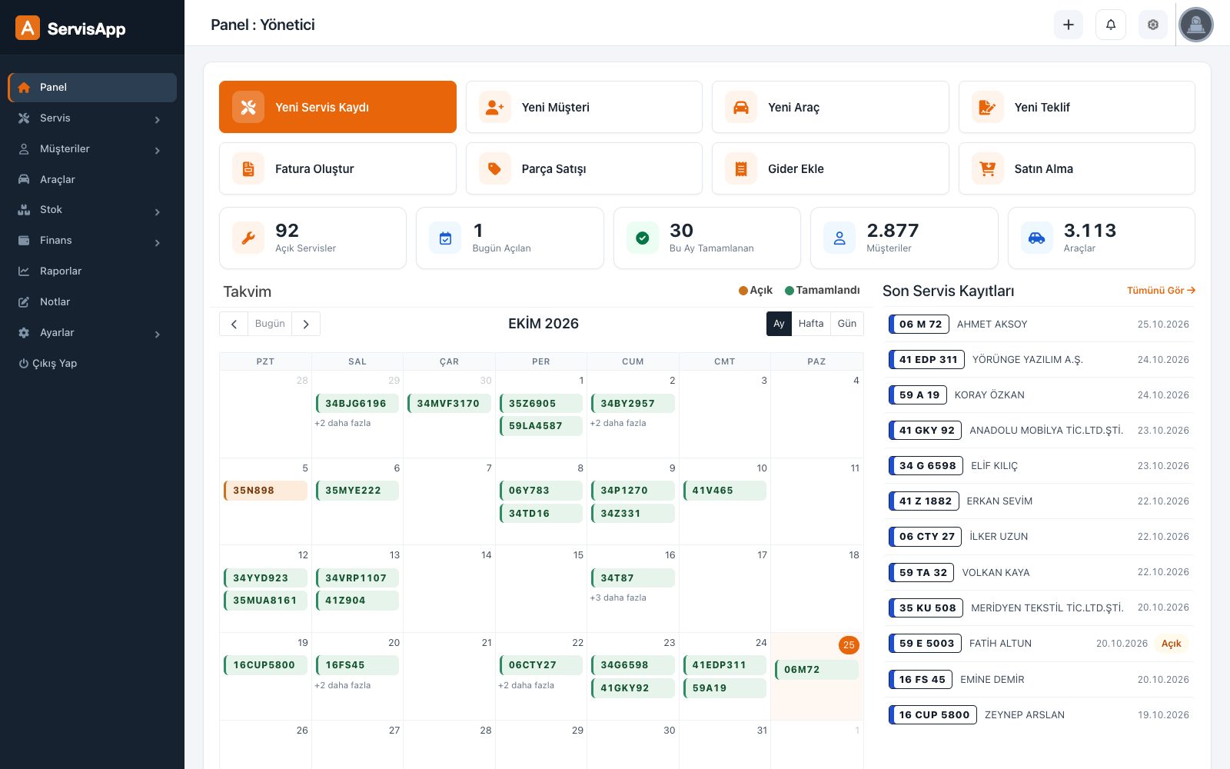The width and height of the screenshot is (1230, 769).
Task: Click the person icon on Müşteriler stat card
Action: 839,238
